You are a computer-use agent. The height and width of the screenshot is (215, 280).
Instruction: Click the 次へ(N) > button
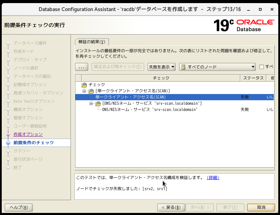tap(200, 207)
